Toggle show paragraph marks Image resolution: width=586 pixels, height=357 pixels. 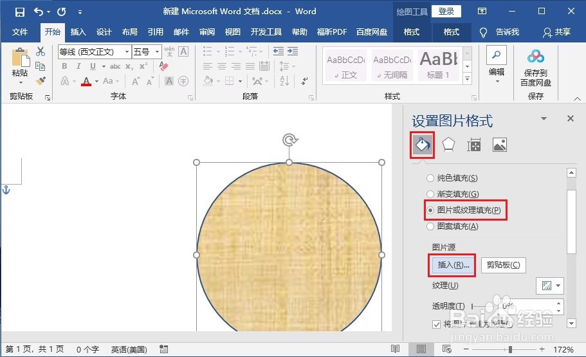tap(305, 81)
